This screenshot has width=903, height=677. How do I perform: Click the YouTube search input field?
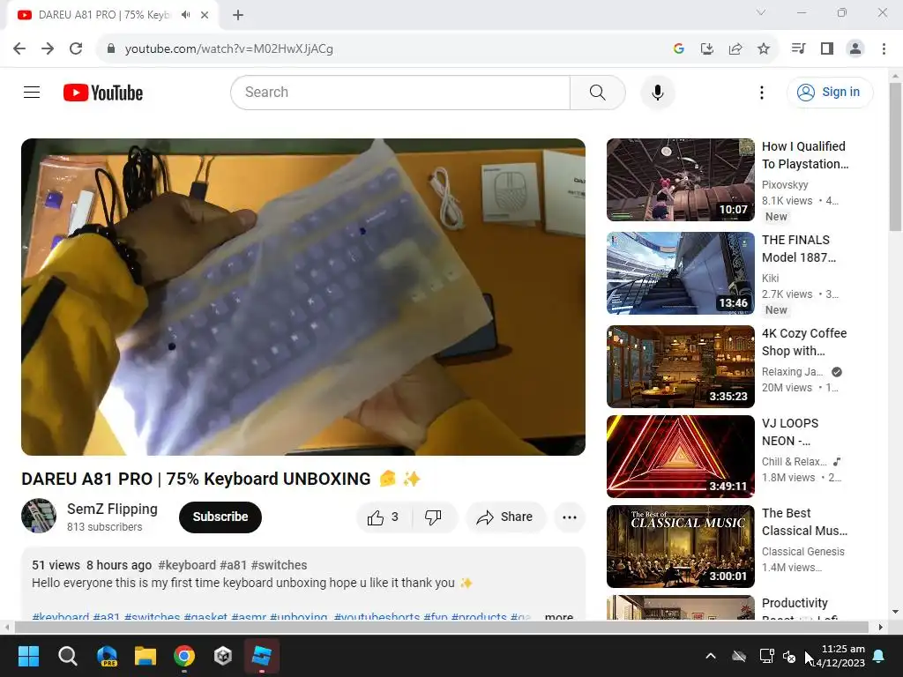click(400, 92)
